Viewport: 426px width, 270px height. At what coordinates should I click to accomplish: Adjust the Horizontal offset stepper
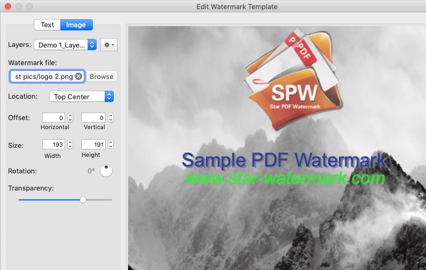[70, 117]
